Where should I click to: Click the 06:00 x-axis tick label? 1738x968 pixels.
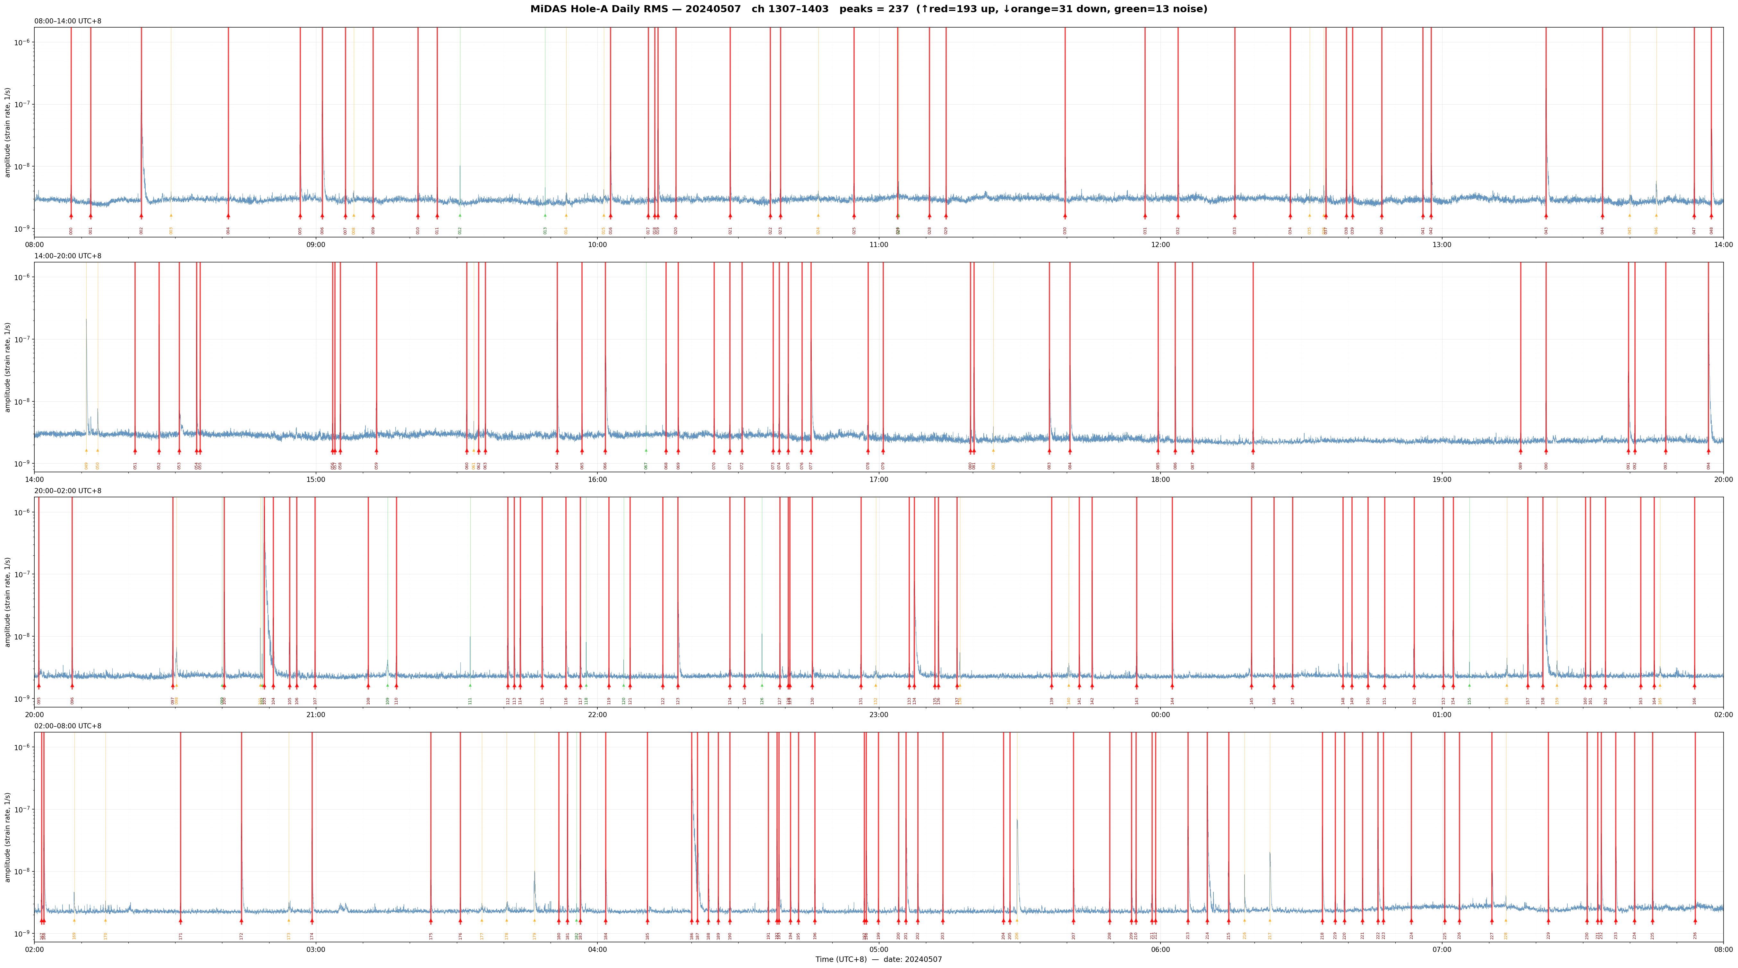[x=1160, y=950]
